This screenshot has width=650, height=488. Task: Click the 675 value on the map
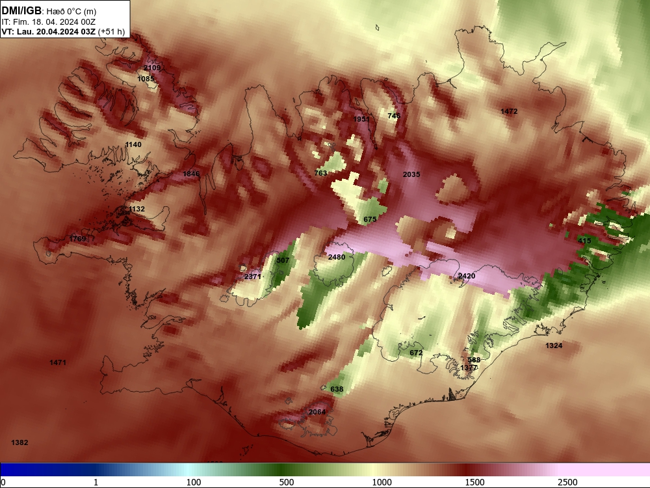click(370, 219)
